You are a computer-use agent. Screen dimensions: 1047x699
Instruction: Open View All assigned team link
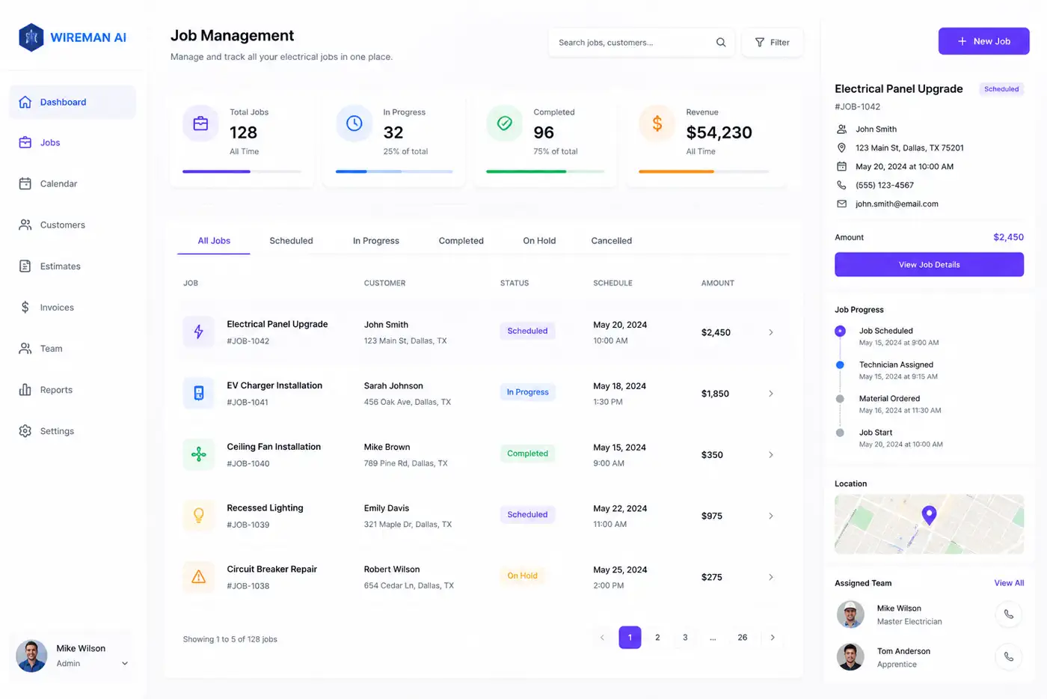click(1009, 583)
